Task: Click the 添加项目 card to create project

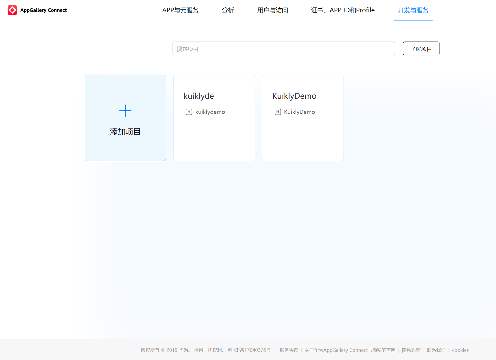Action: pyautogui.click(x=125, y=118)
